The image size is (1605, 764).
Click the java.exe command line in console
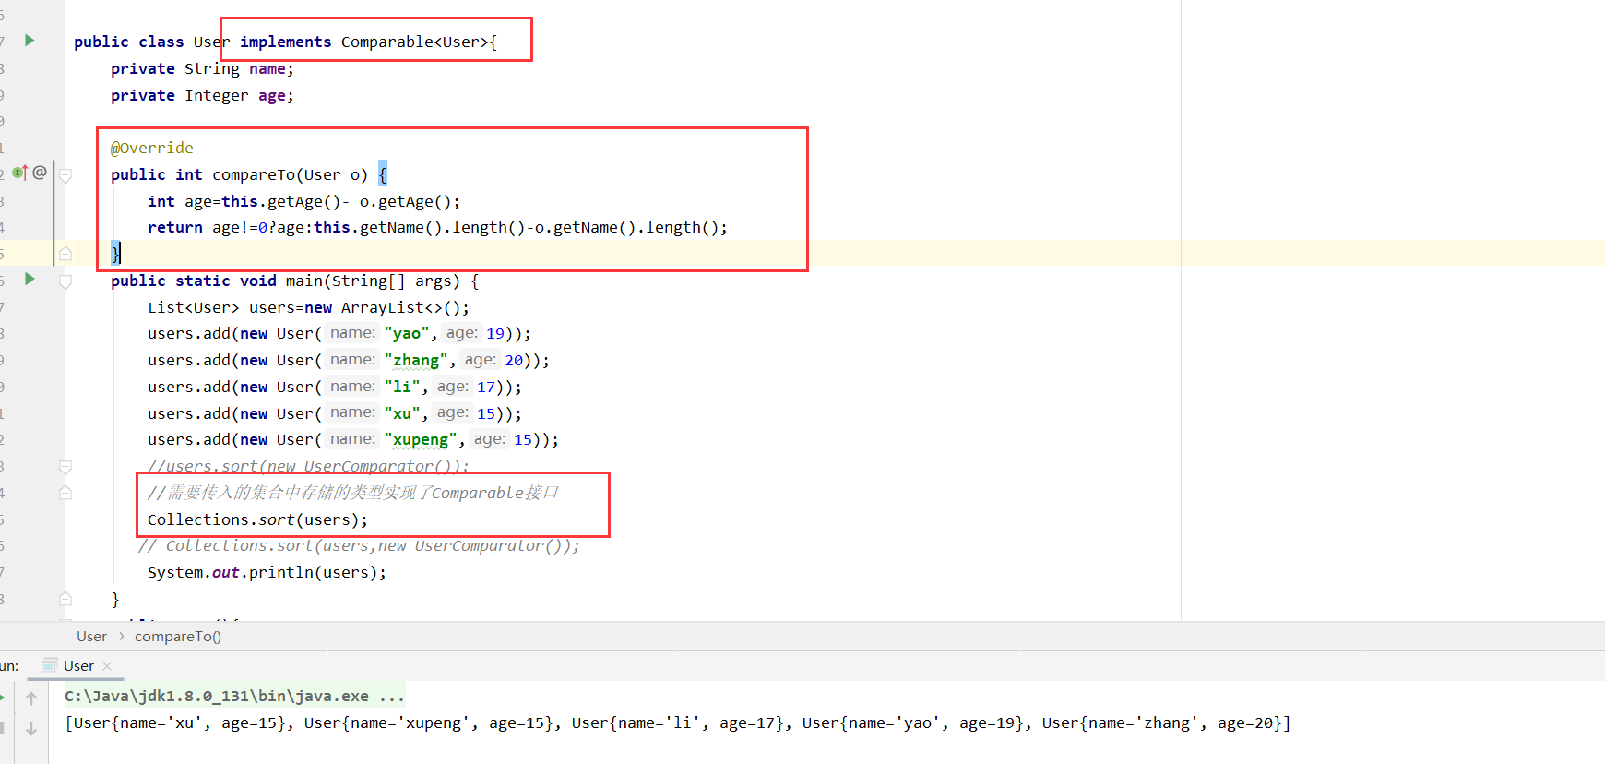click(234, 696)
